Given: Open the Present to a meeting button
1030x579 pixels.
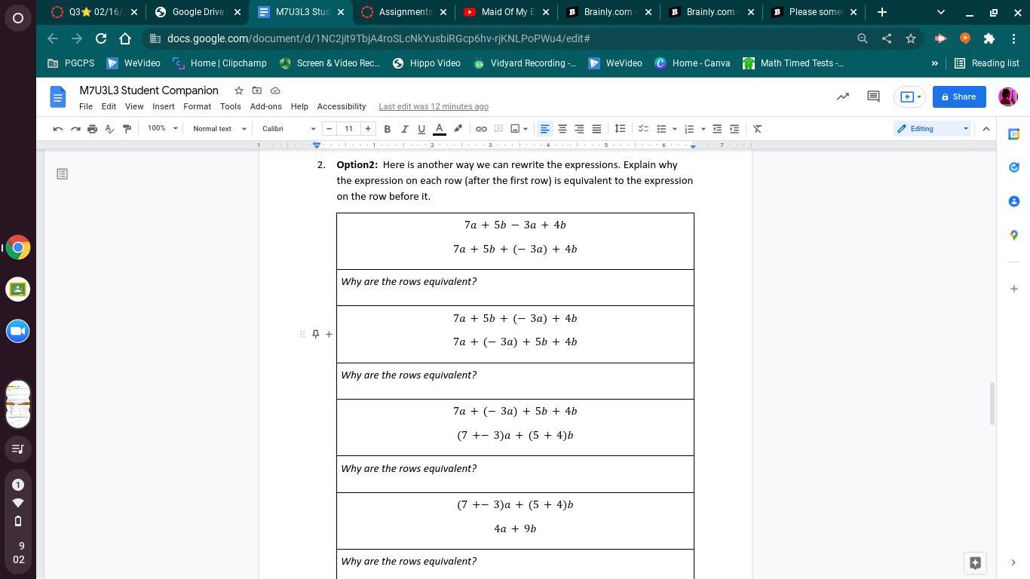Looking at the screenshot, I should pos(910,96).
